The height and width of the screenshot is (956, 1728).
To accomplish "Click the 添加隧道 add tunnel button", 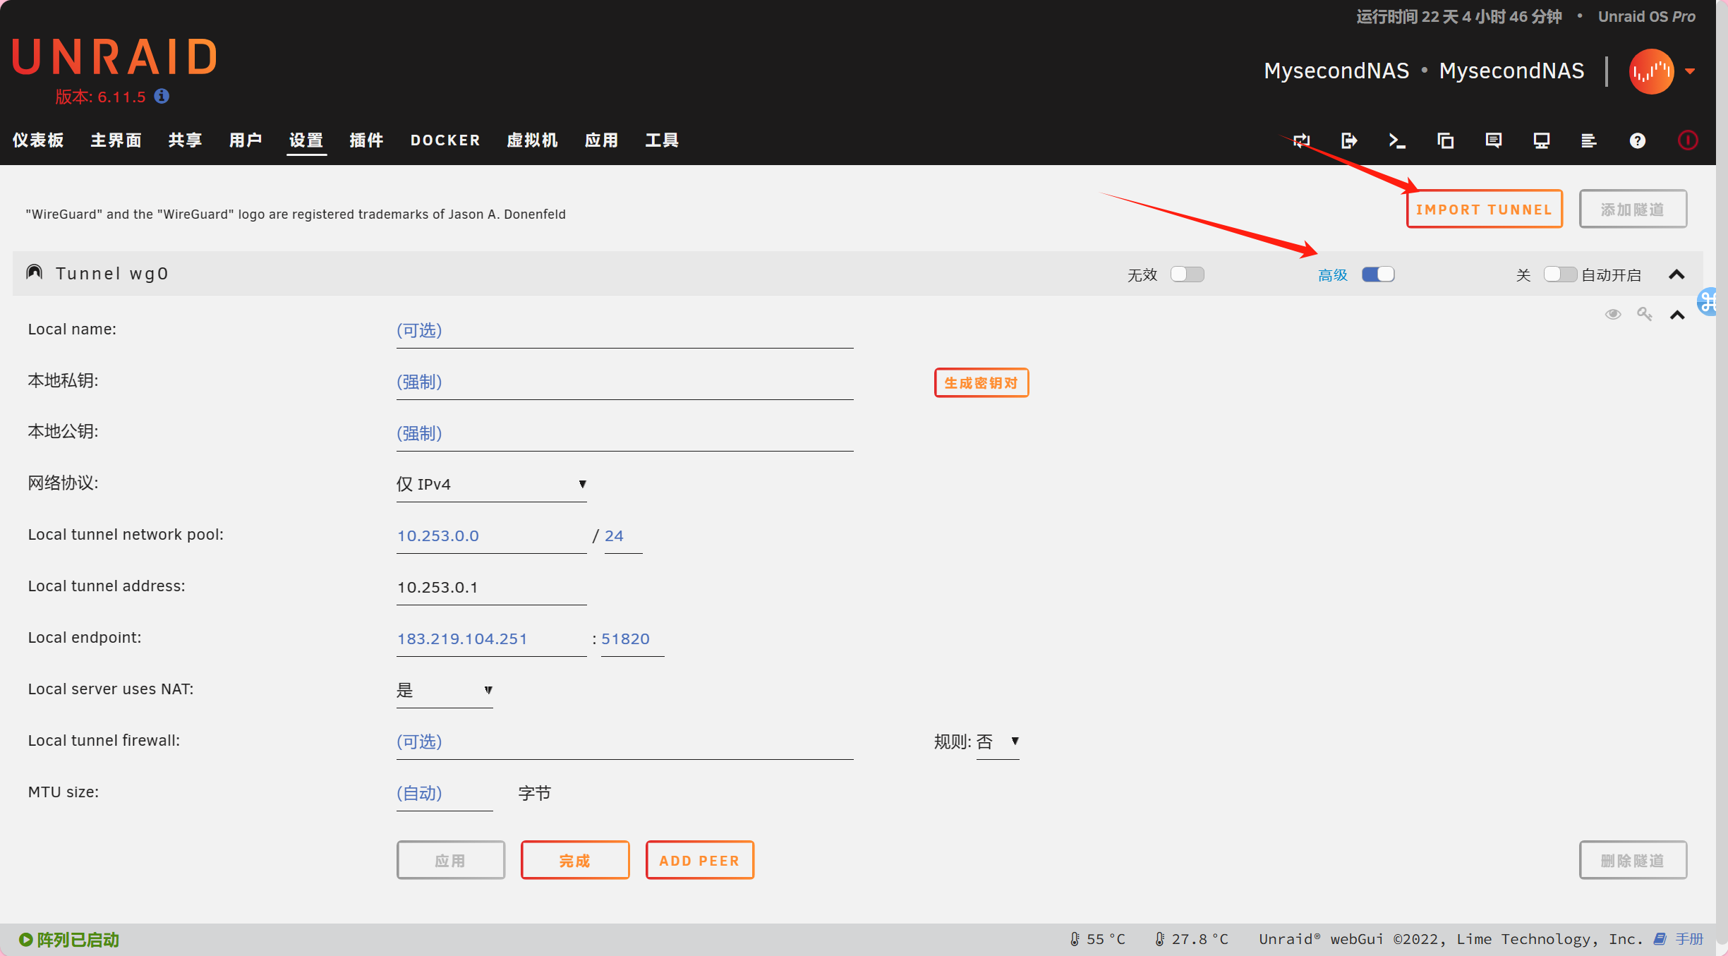I will (1633, 210).
